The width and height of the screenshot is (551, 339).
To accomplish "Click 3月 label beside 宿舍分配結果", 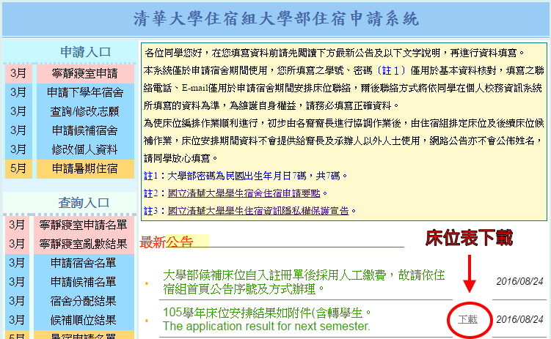I will point(17,301).
